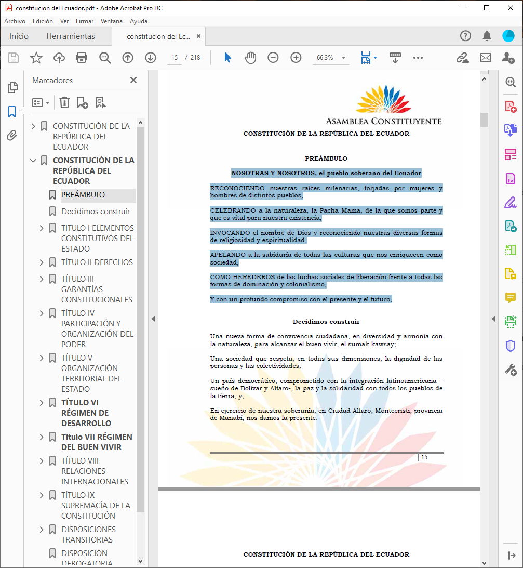
Task: Jump to Decidimos construir bookmark
Action: [96, 212]
